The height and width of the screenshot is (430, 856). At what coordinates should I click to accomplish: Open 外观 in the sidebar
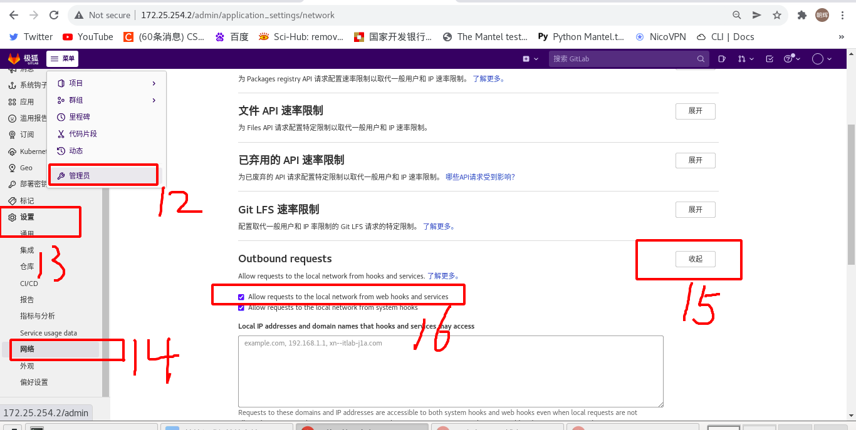[27, 366]
